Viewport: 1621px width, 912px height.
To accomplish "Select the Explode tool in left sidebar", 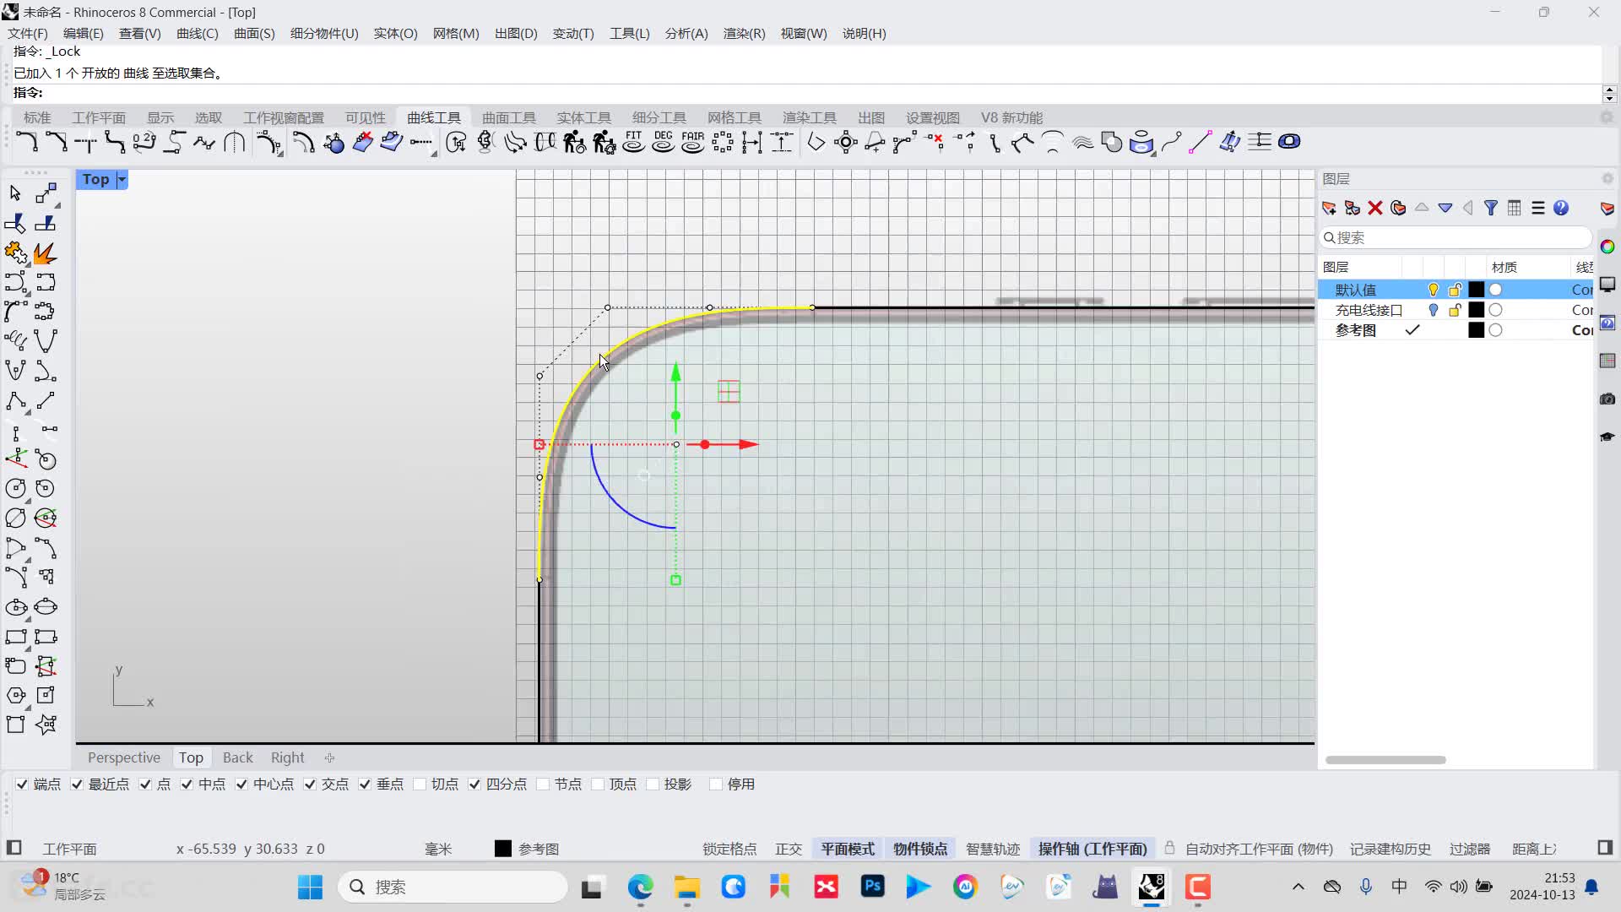I will point(46,252).
